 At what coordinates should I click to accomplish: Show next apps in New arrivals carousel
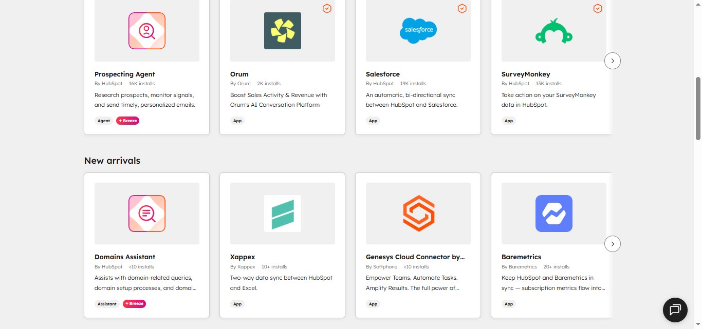click(x=613, y=243)
